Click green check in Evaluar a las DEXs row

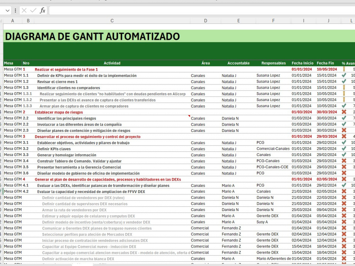pyautogui.click(x=344, y=185)
